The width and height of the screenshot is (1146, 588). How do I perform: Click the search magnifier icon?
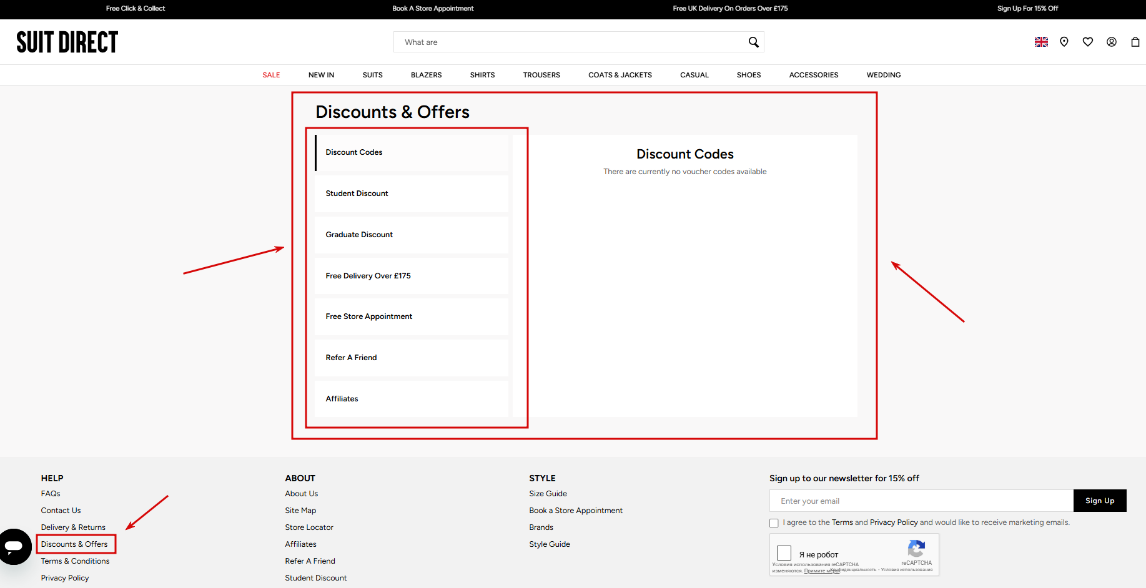753,42
